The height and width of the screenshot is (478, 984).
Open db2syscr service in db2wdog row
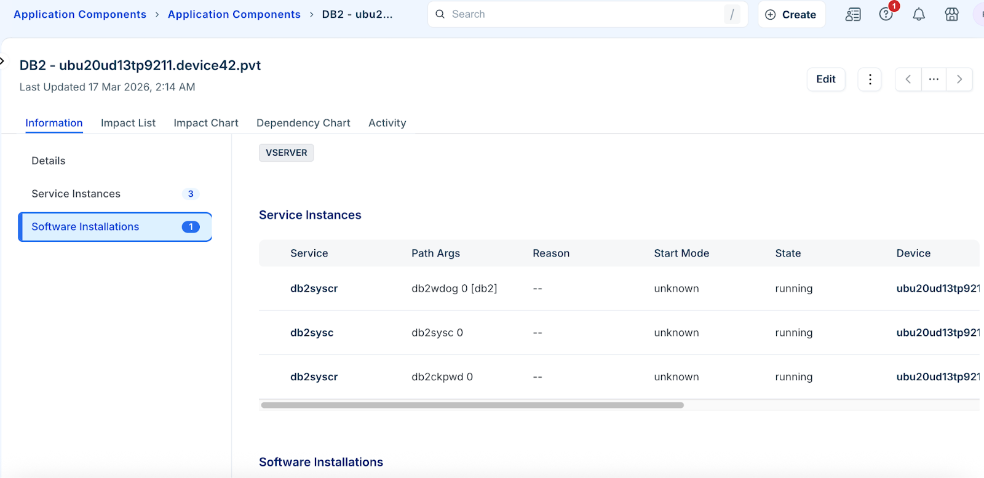click(314, 289)
